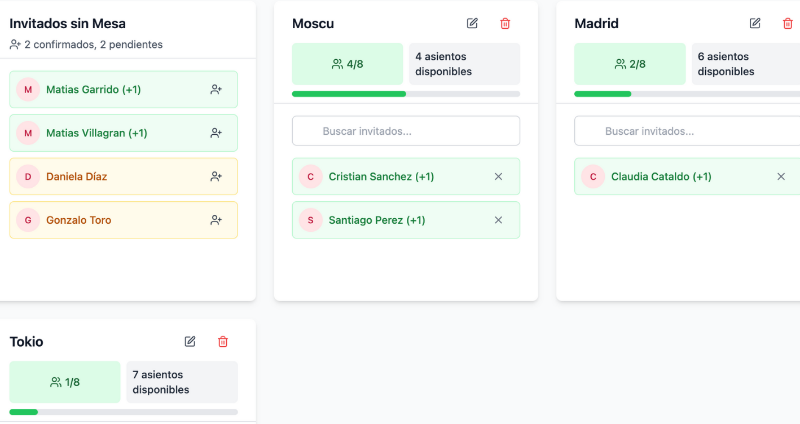Click Cristian Sanchez avatar circle

click(310, 176)
